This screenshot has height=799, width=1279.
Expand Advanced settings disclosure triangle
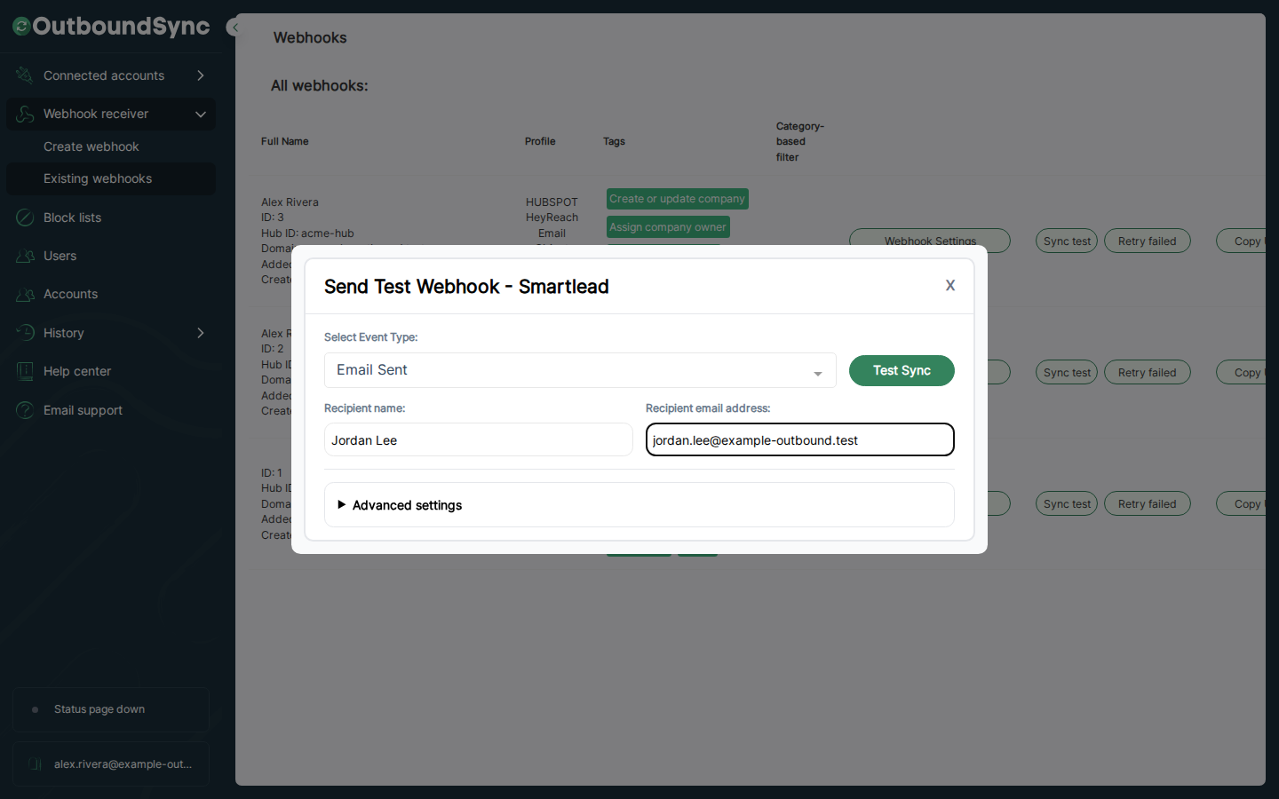coord(341,504)
